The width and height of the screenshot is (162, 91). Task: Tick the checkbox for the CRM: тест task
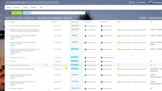[x=6, y=61]
